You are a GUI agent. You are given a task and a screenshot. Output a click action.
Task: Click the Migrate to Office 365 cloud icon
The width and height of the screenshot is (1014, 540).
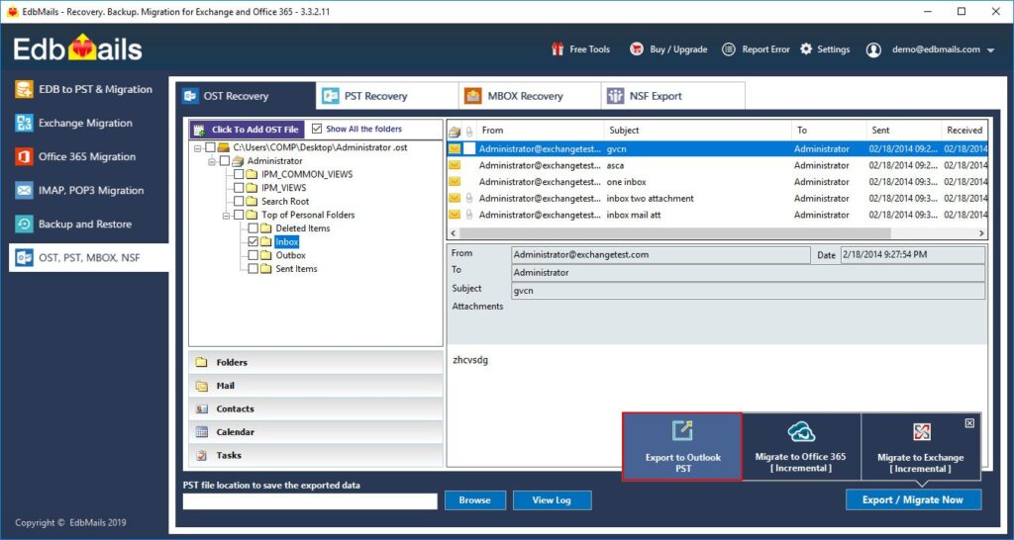(801, 431)
